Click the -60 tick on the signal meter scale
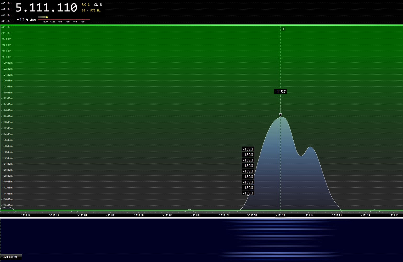The image size is (403, 262). (x=68, y=22)
